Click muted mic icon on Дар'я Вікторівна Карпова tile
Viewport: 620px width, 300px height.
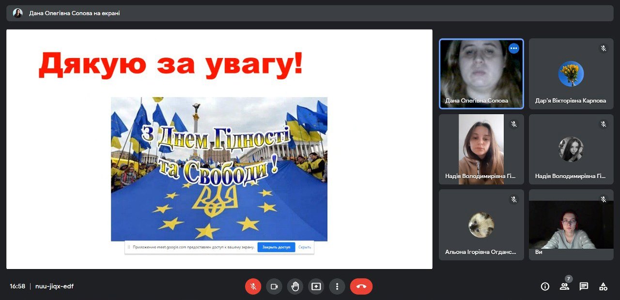(604, 48)
